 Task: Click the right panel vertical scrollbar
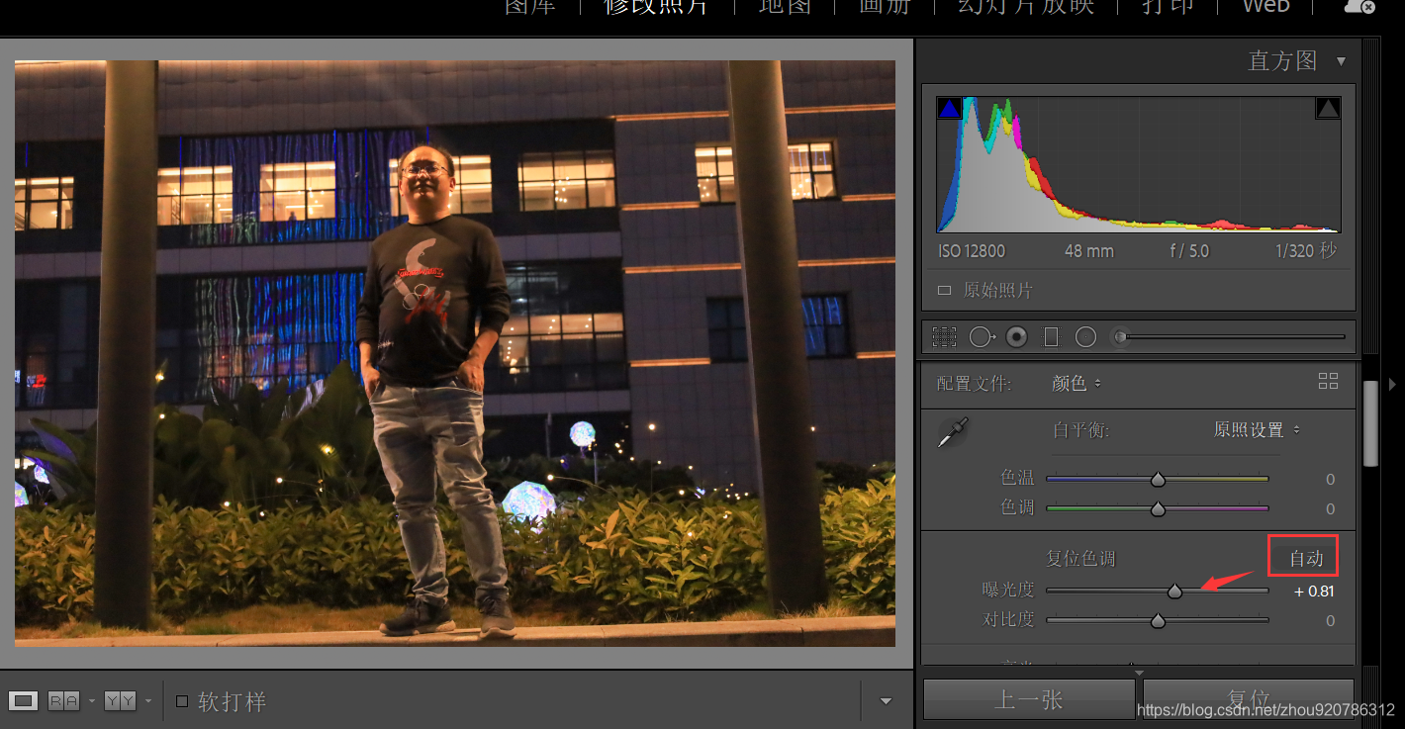(x=1370, y=423)
